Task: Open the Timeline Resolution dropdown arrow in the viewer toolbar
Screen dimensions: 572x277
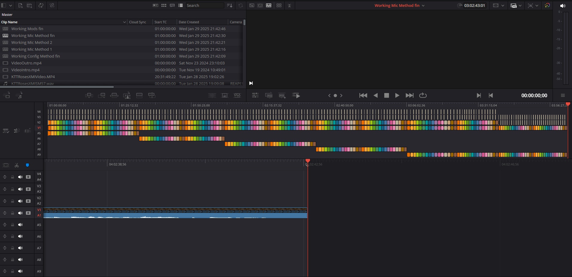Action: point(520,6)
